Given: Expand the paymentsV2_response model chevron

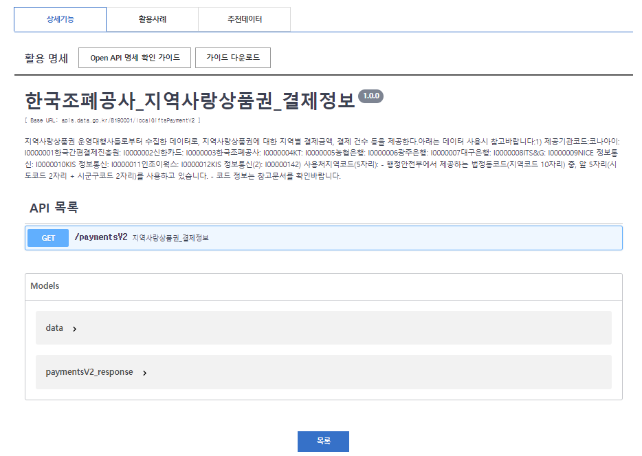Looking at the screenshot, I should tap(144, 373).
